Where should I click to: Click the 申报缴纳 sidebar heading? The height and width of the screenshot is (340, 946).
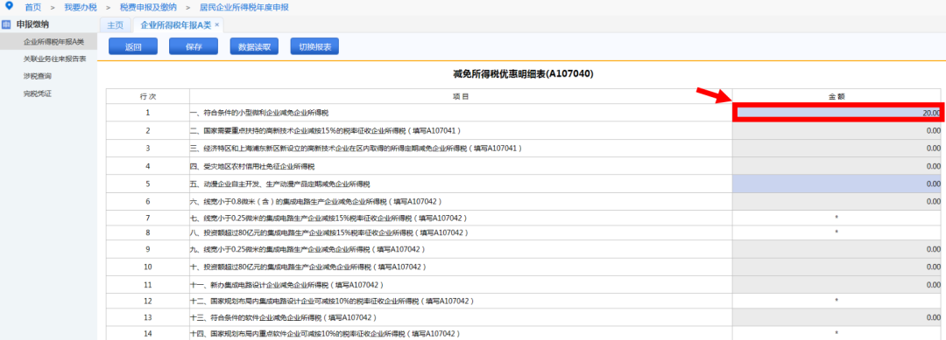[33, 24]
